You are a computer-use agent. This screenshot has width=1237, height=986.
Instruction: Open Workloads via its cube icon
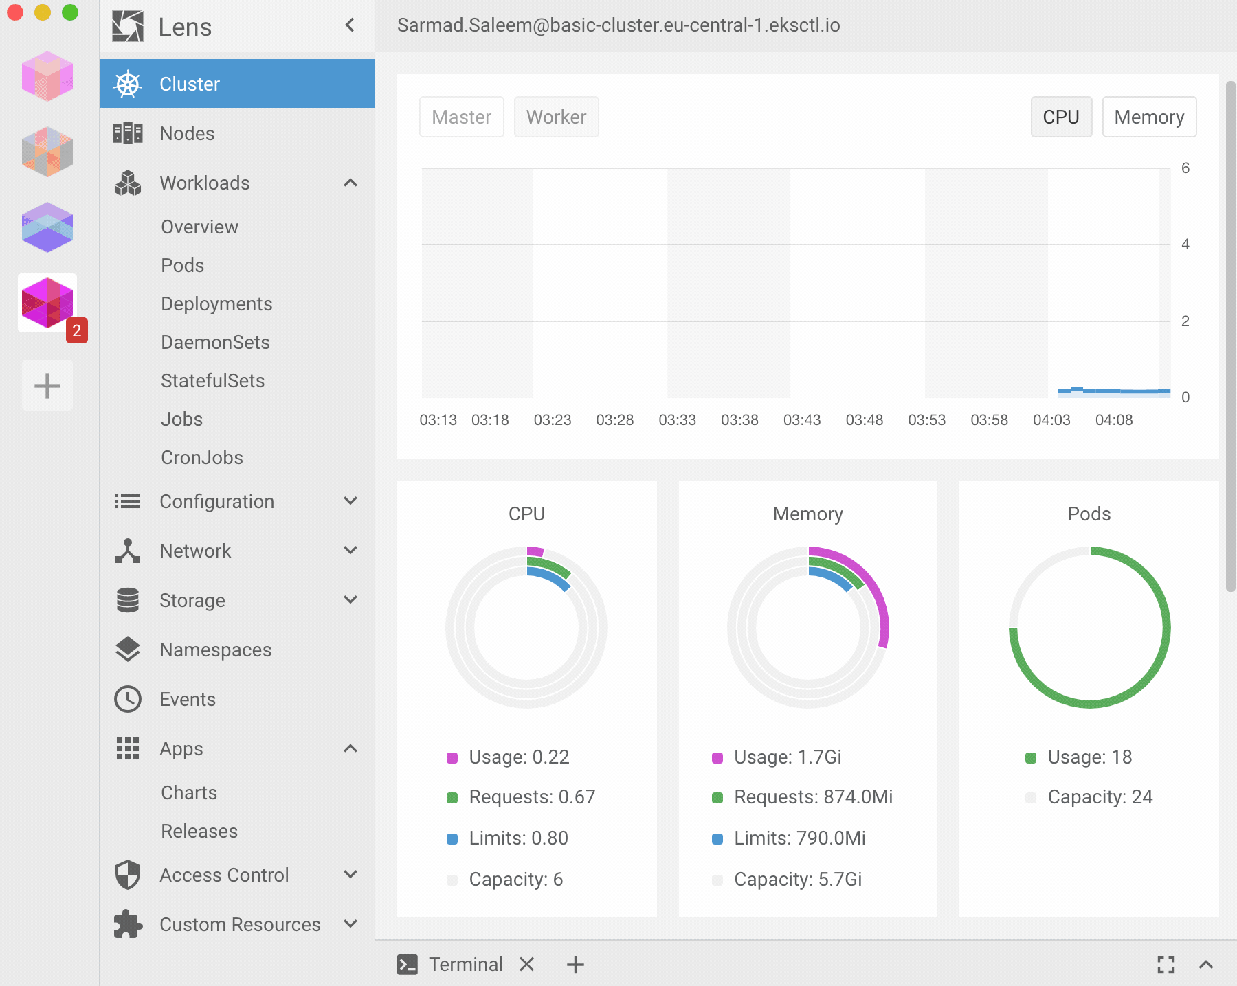tap(128, 183)
